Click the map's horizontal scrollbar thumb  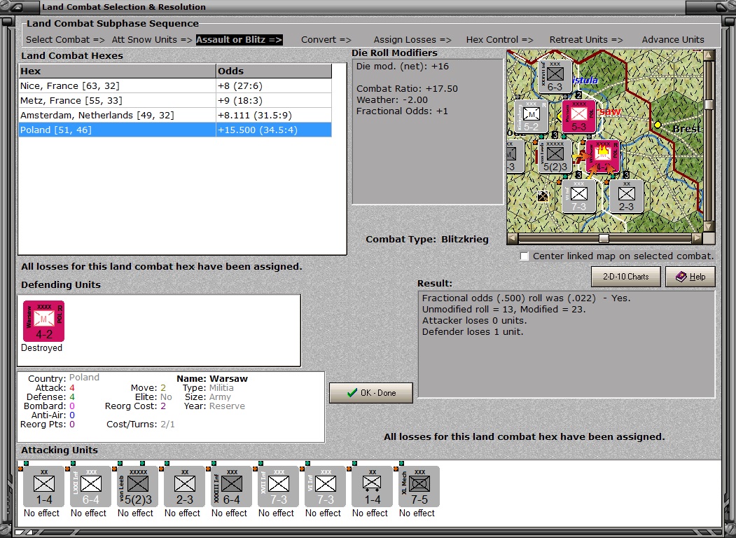pyautogui.click(x=604, y=238)
